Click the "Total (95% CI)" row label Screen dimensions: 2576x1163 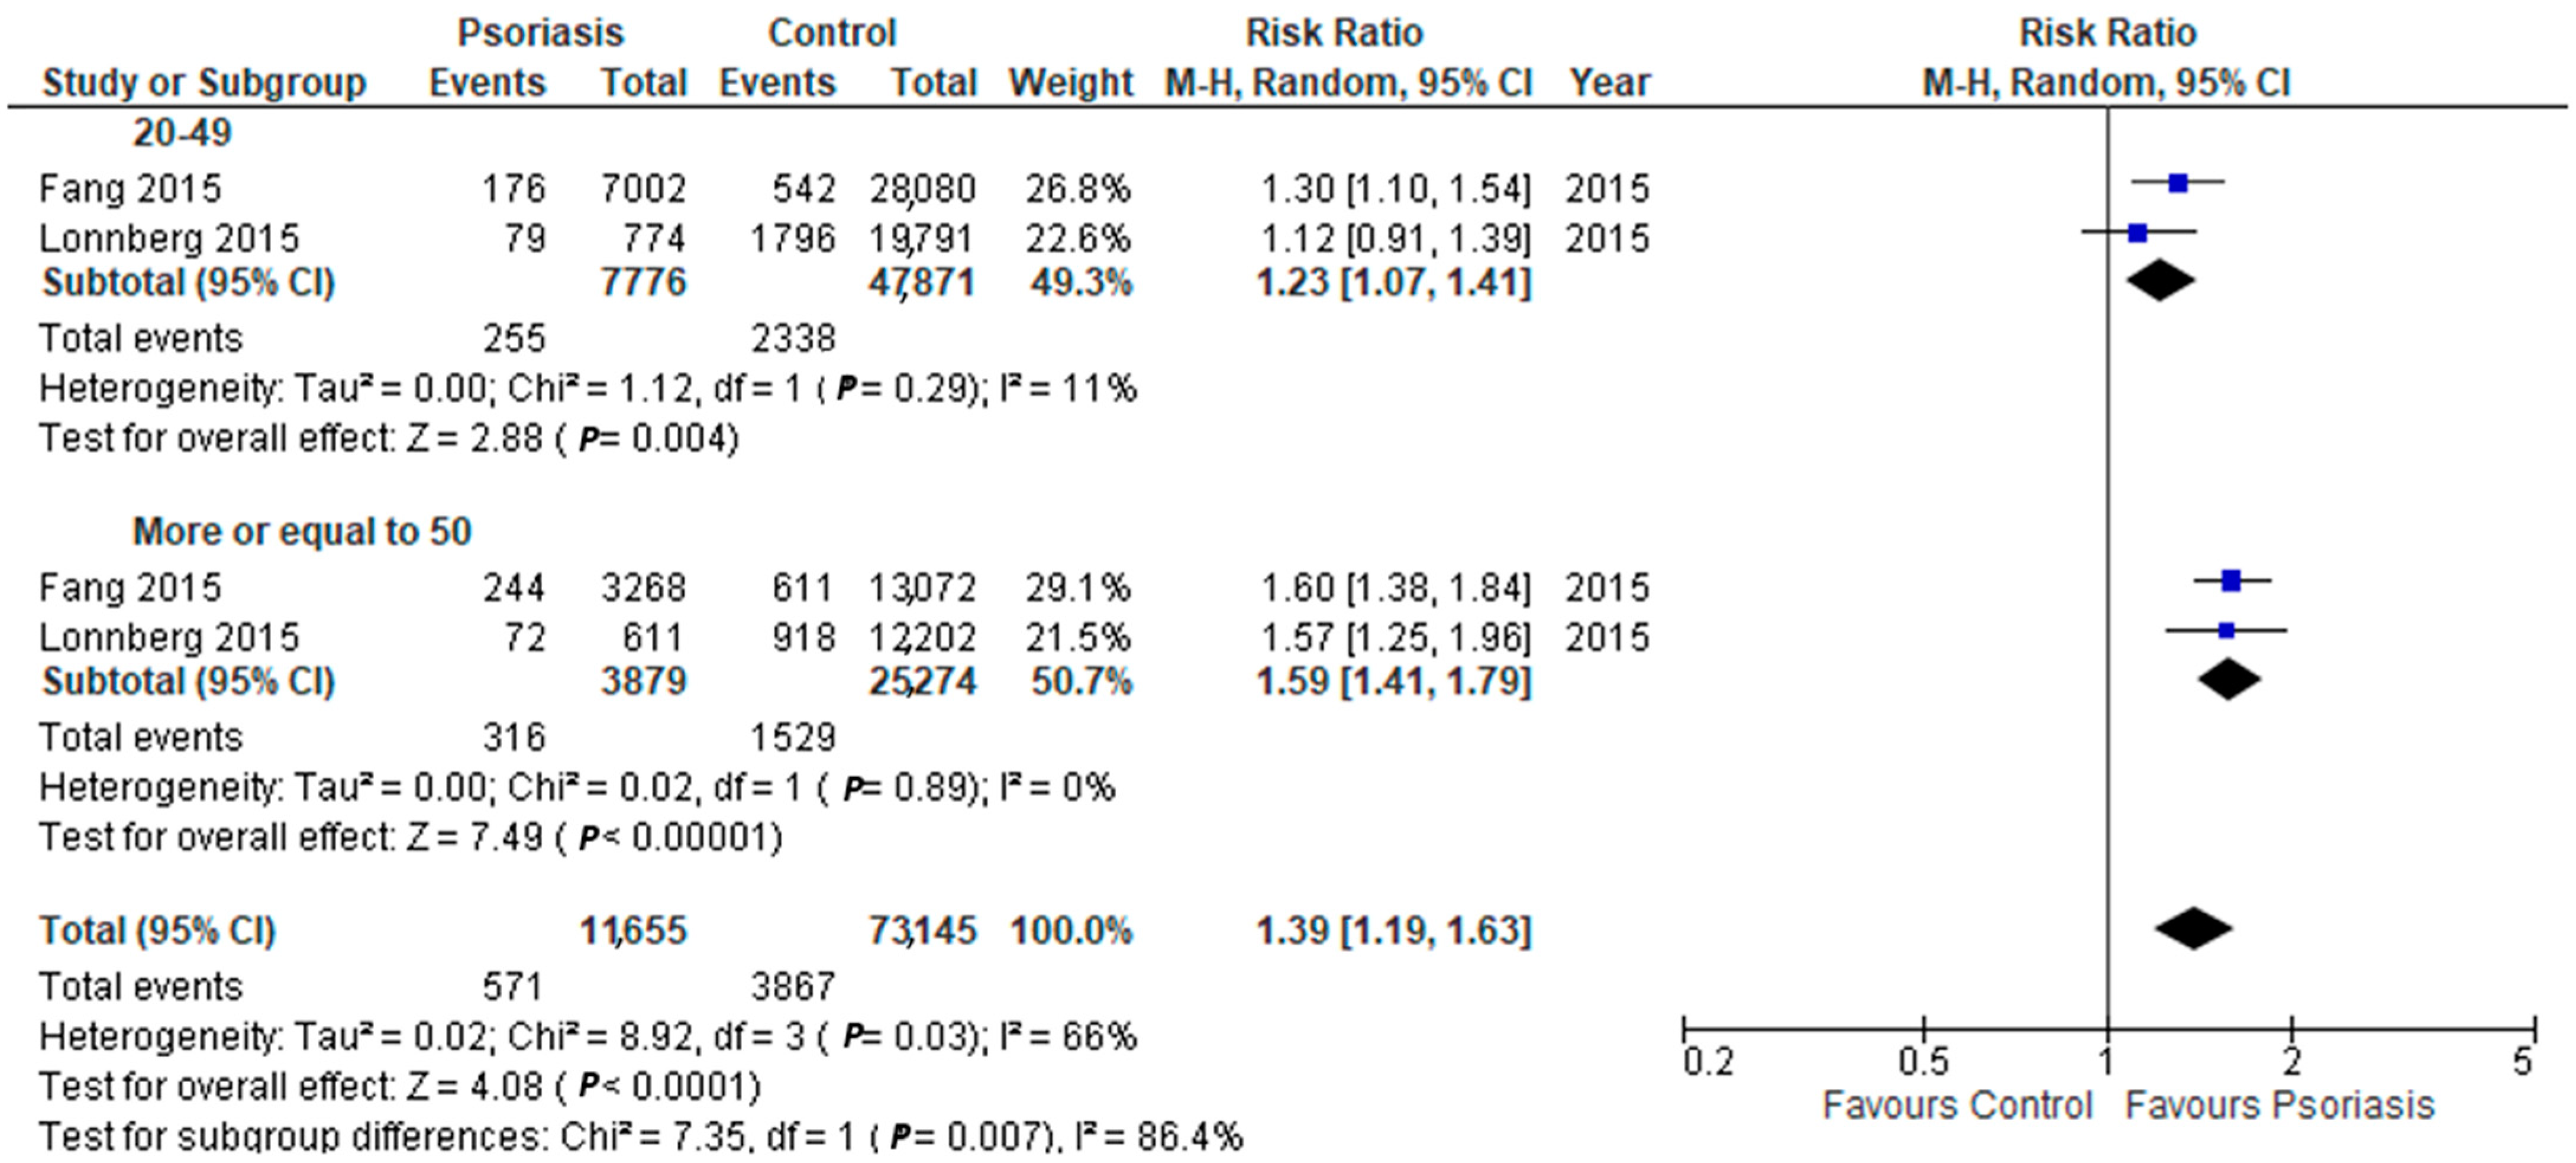pos(157,930)
